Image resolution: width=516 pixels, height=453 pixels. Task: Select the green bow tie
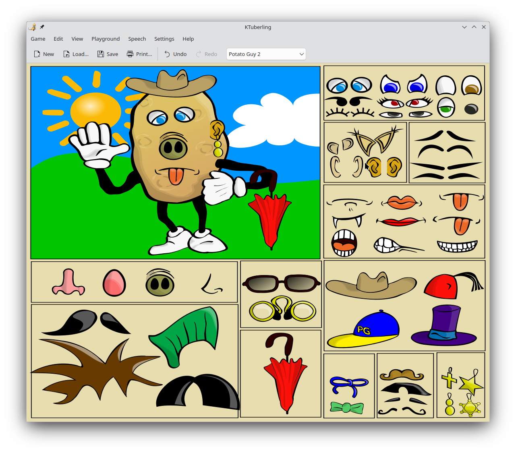346,407
